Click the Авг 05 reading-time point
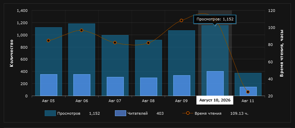295x128 pixels. pyautogui.click(x=48, y=41)
